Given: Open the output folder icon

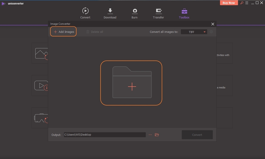Looking at the screenshot, I should pos(157,135).
